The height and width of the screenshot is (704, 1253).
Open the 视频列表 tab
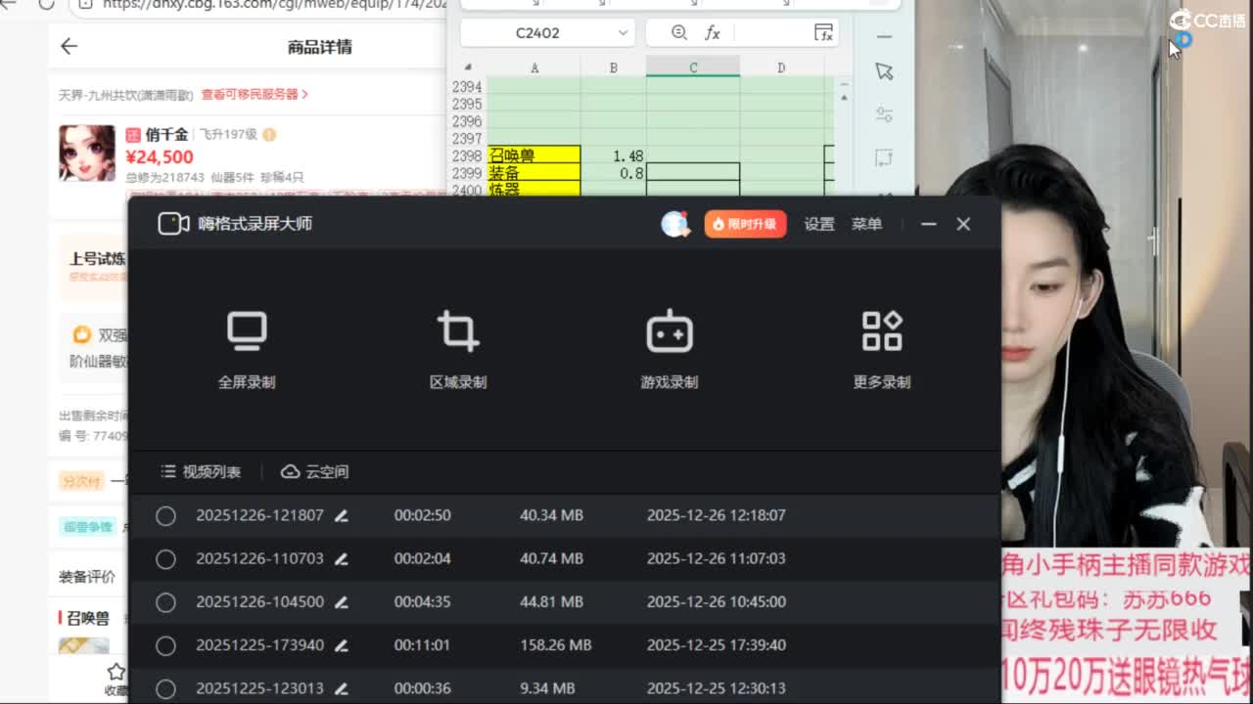tap(201, 472)
